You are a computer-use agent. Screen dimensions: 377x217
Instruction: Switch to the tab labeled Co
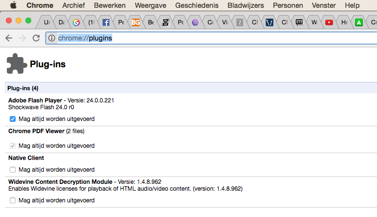pyautogui.click(x=210, y=22)
